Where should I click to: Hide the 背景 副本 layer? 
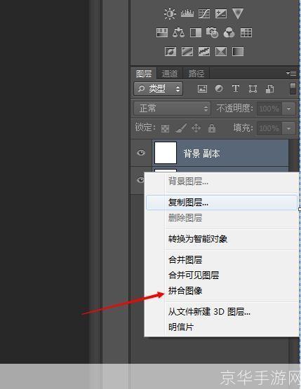click(141, 153)
